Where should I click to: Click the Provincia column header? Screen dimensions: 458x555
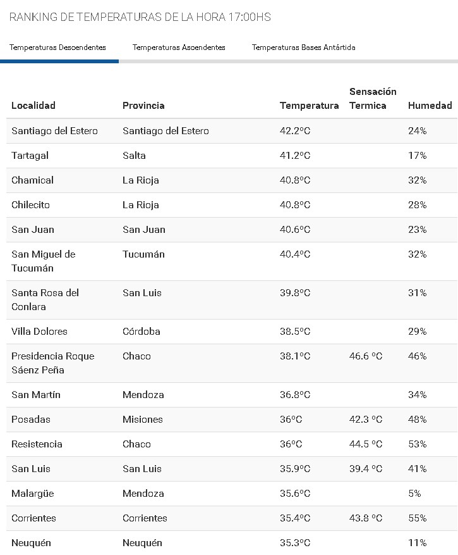coord(143,106)
